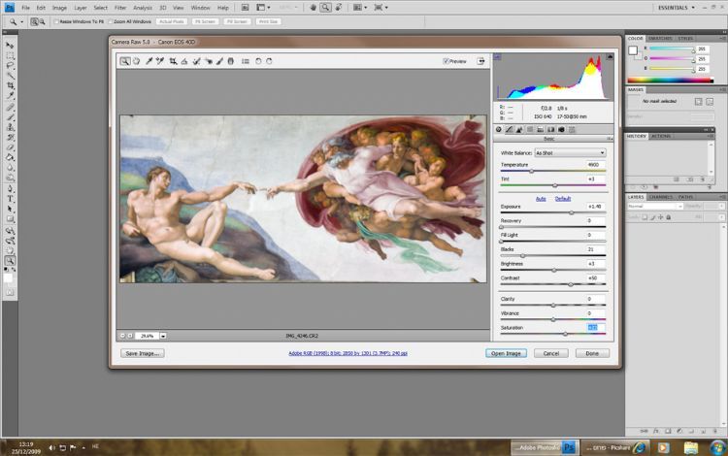Rotate image 90° clockwise
Viewport: 728px width, 456px height.
tap(269, 61)
